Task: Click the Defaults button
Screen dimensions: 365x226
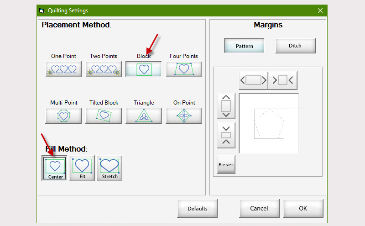Action: click(x=198, y=209)
